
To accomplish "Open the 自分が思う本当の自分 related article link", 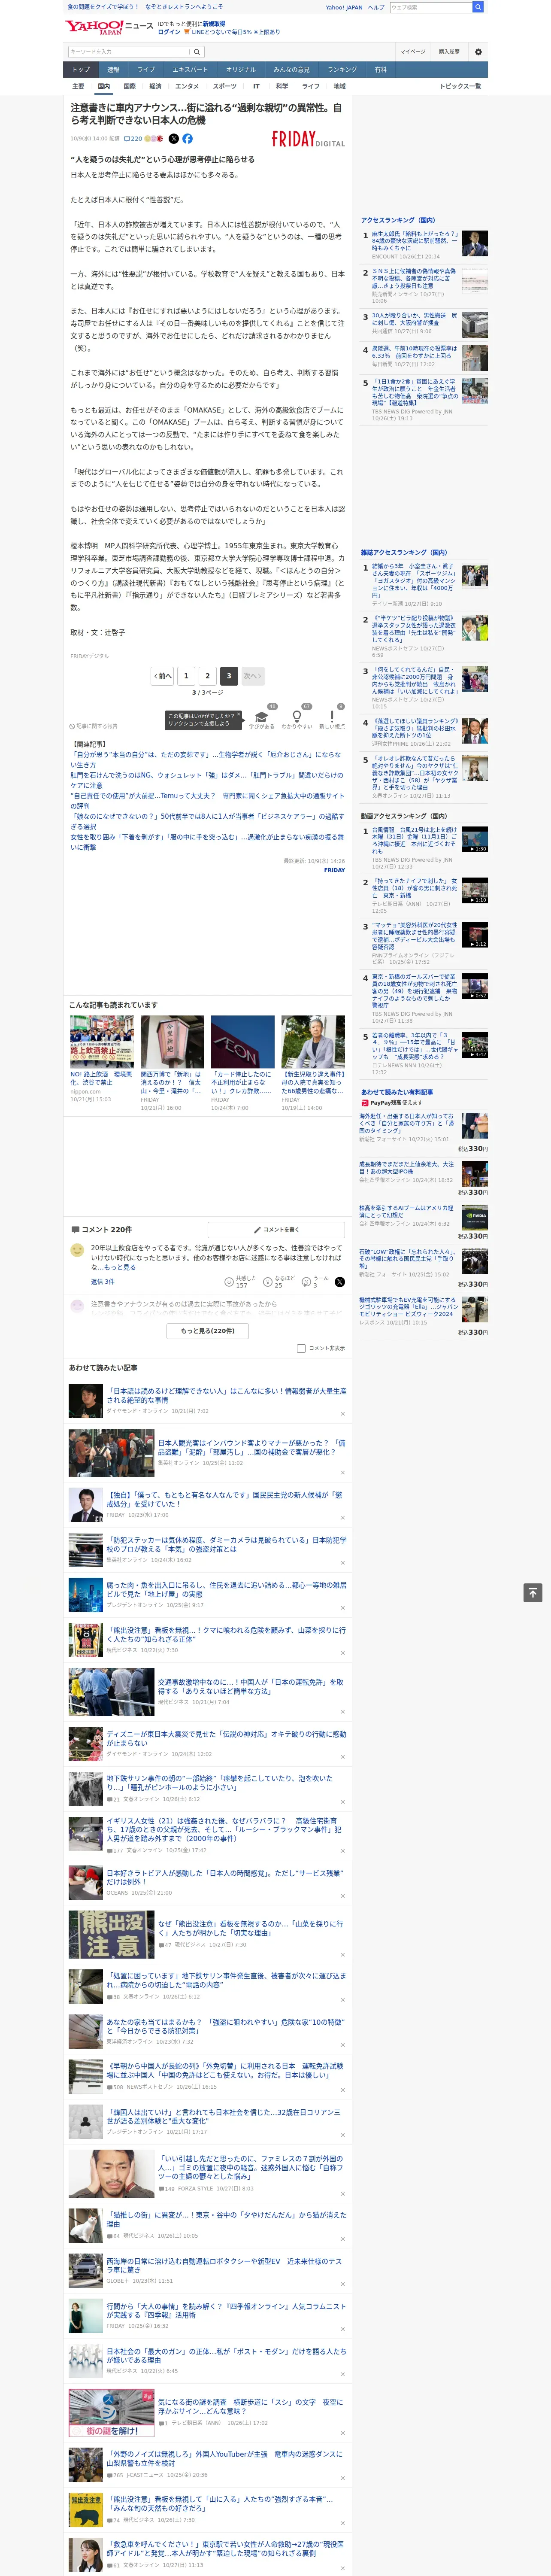I will click(x=205, y=759).
